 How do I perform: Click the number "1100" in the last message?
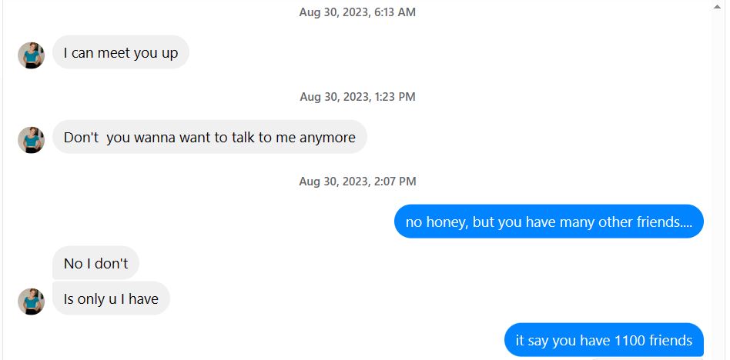pyautogui.click(x=630, y=340)
